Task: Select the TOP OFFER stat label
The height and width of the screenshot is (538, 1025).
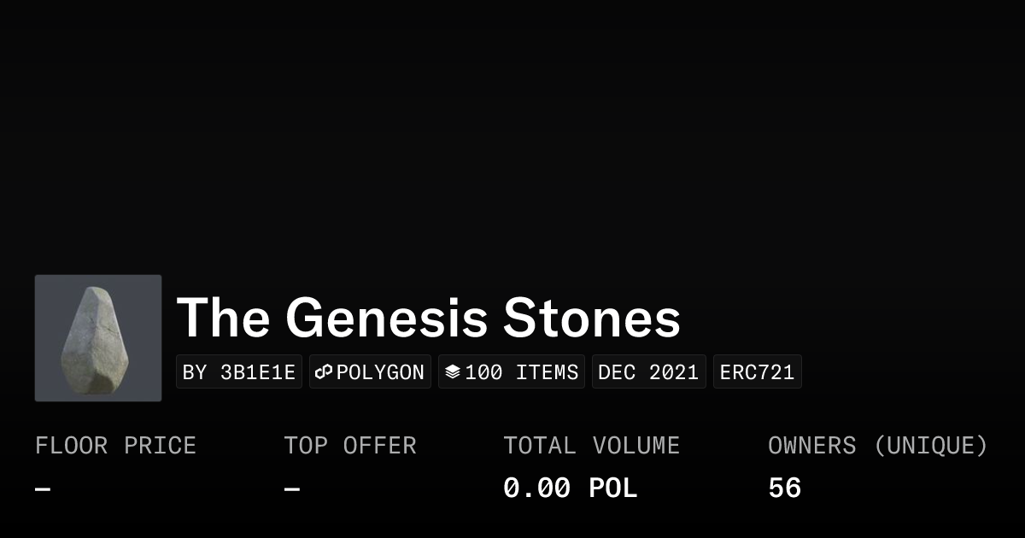Action: (350, 446)
